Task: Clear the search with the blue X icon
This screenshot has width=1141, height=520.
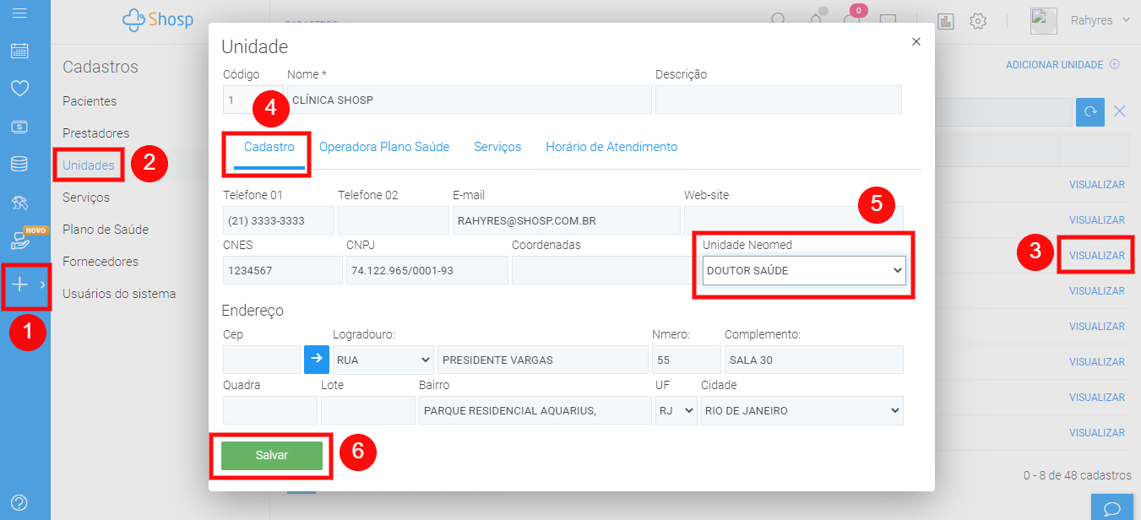Action: 1120,111
